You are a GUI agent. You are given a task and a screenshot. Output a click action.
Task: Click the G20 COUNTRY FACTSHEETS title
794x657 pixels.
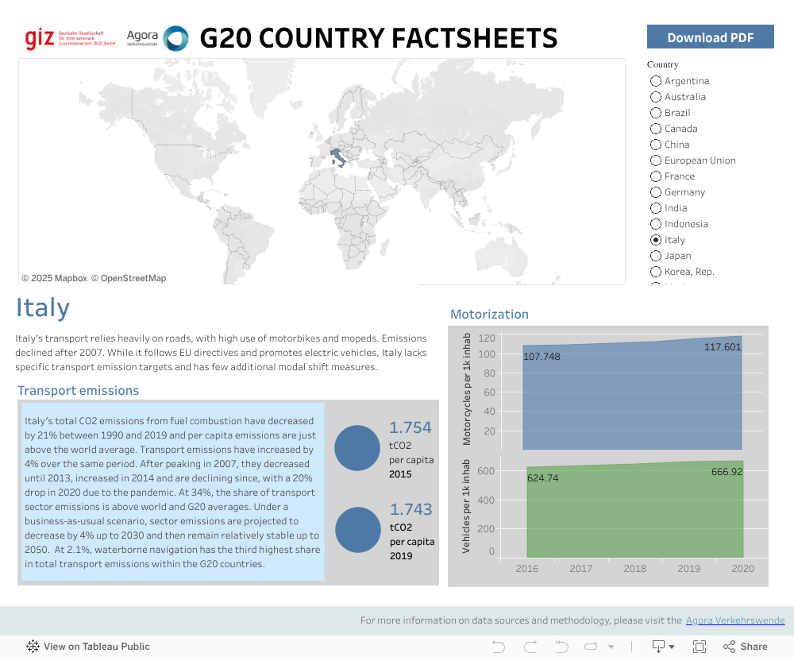tap(378, 38)
